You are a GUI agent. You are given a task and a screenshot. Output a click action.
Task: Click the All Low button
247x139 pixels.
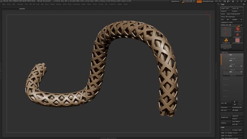pos(226,110)
